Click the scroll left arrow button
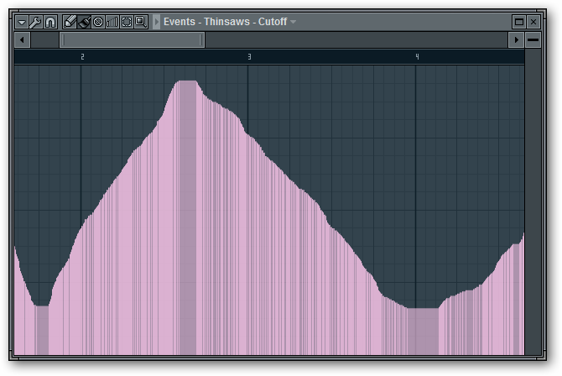This screenshot has height=376, width=562. point(23,40)
